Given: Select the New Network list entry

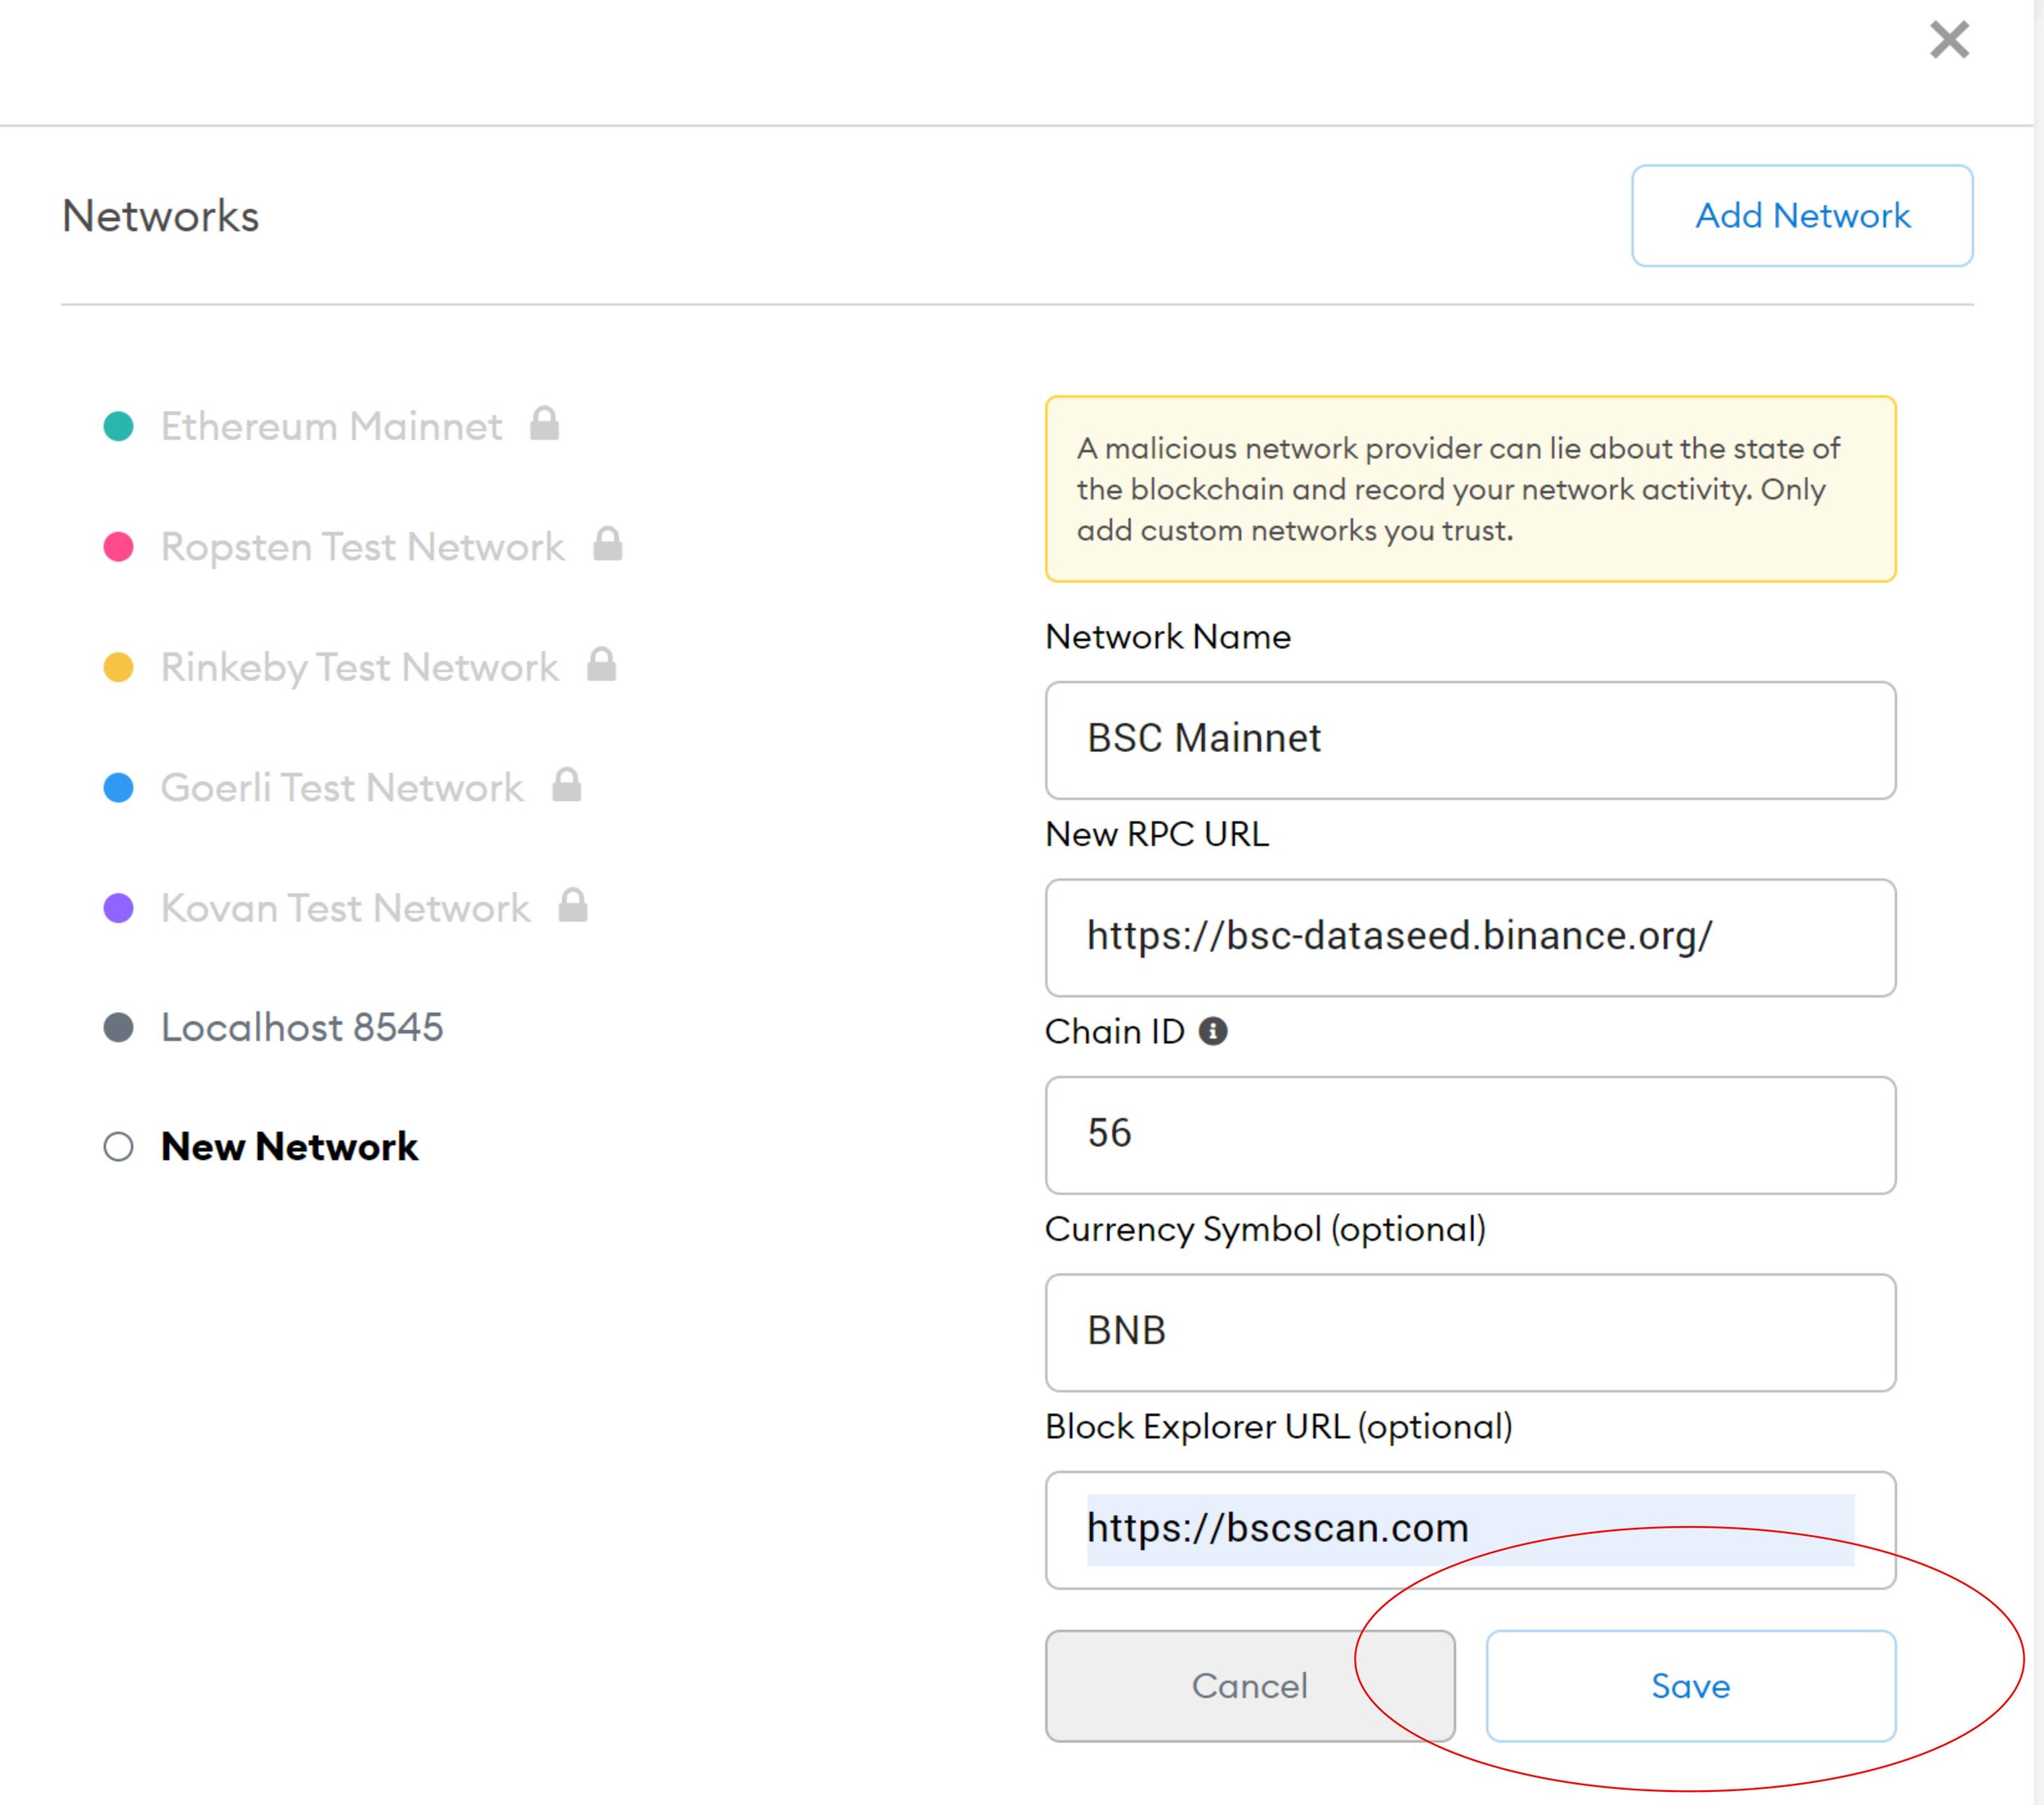Looking at the screenshot, I should click(x=289, y=1146).
